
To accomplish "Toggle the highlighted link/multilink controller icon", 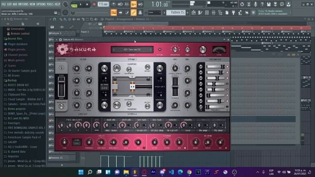I will click(133, 13).
